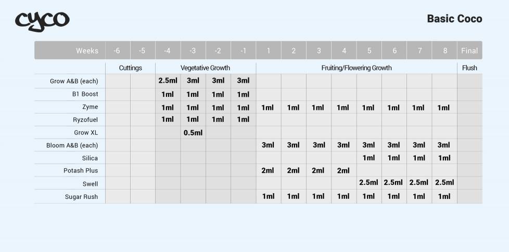The width and height of the screenshot is (509, 252).
Task: Select week -6 column header
Action: (118, 51)
